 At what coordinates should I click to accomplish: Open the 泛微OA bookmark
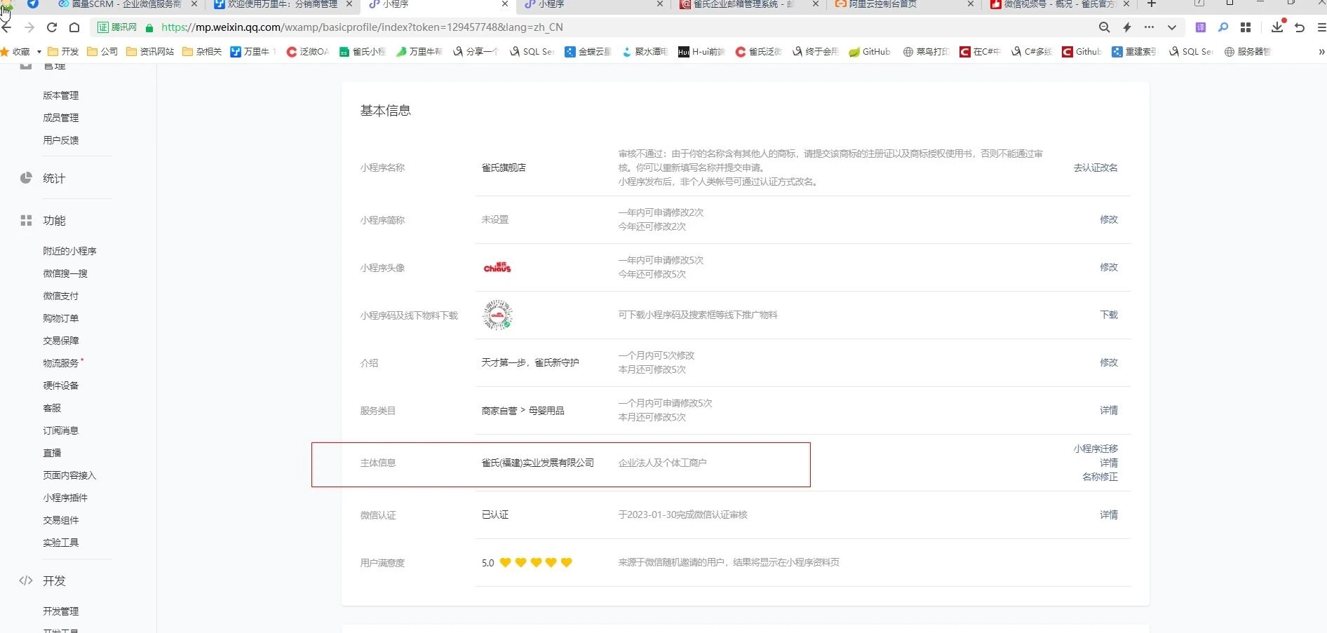pyautogui.click(x=307, y=51)
